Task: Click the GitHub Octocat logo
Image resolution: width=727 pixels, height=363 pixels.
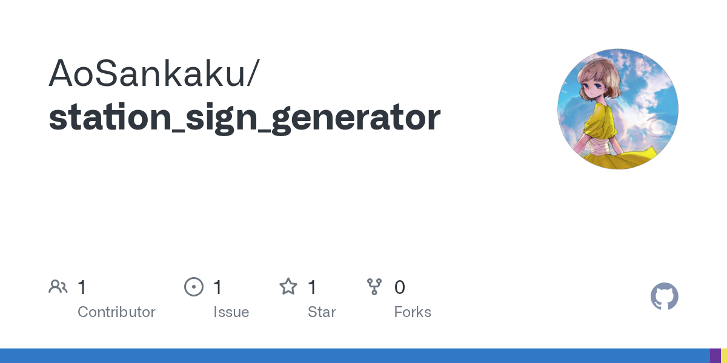Action: (664, 296)
